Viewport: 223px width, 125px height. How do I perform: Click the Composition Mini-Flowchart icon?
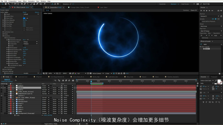pos(55,80)
